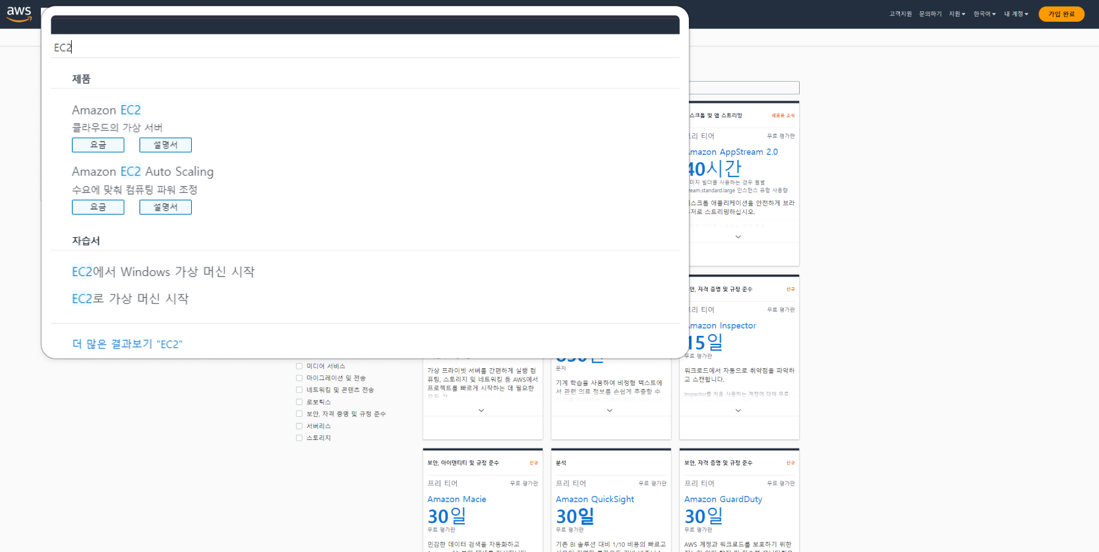
Task: Open tutorial EC2에서 Windows 가상 머신 시작
Action: [163, 271]
